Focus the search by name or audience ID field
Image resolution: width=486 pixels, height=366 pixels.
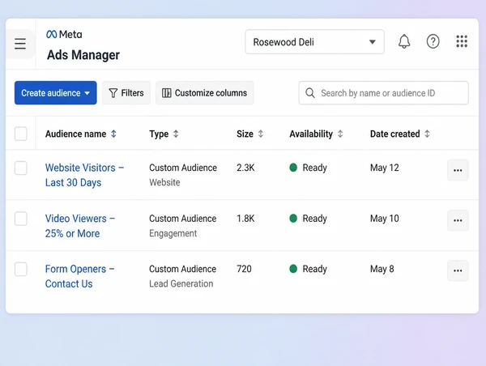(383, 93)
